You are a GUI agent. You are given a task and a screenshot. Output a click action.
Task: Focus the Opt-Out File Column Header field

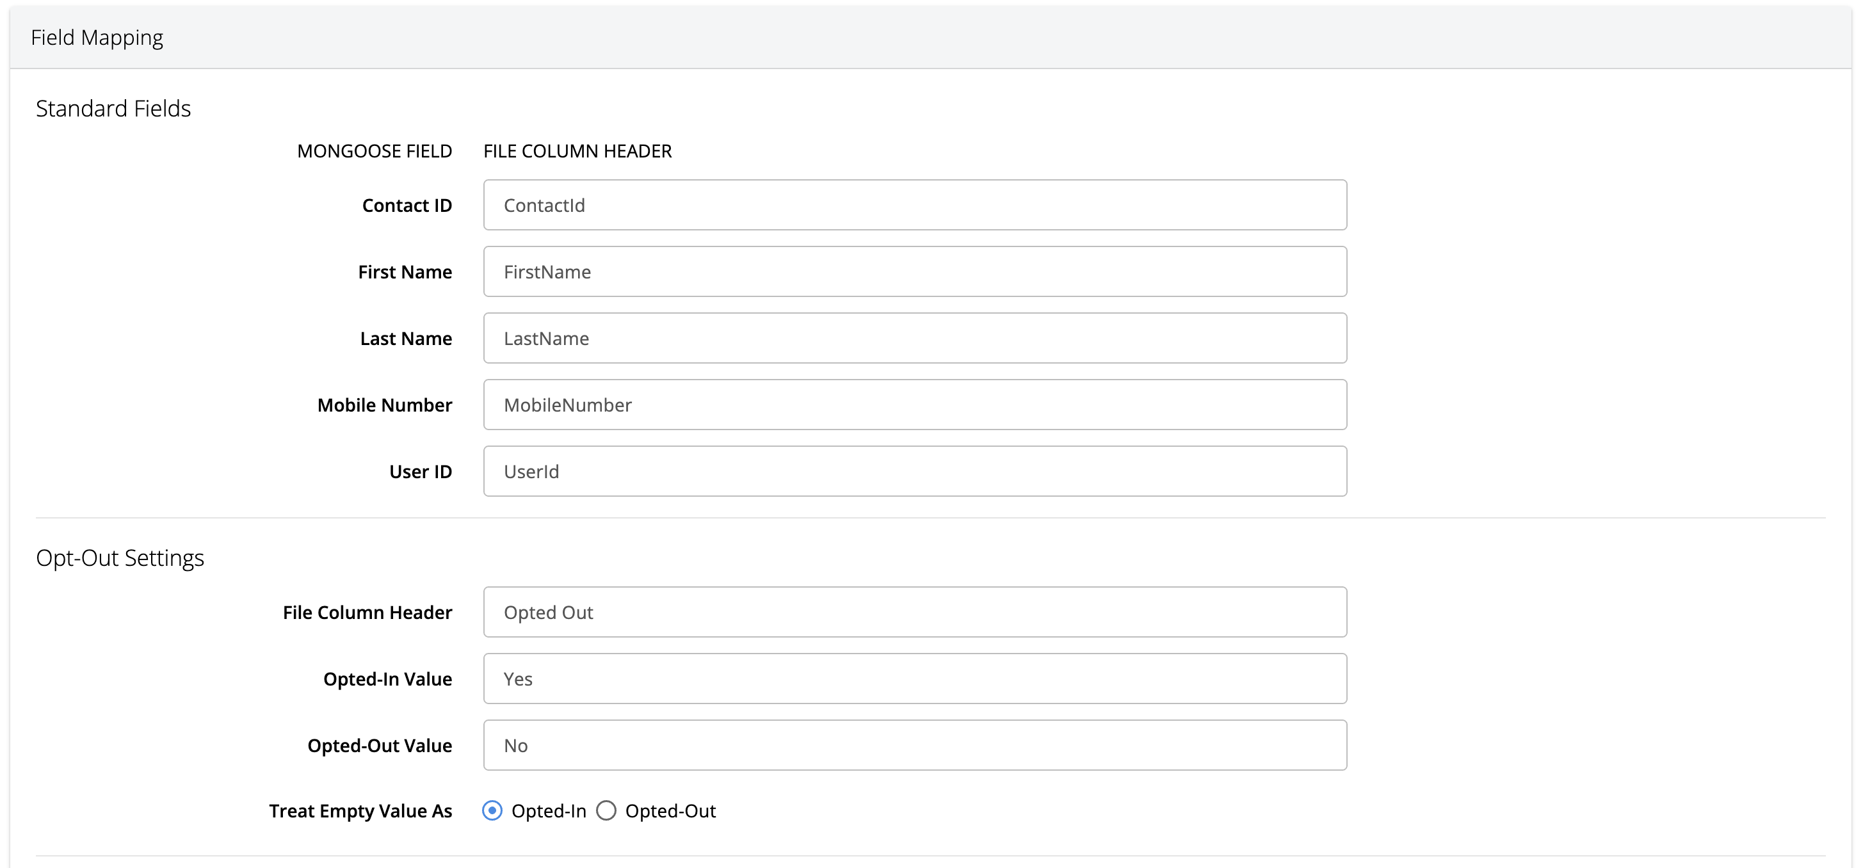pyautogui.click(x=914, y=612)
